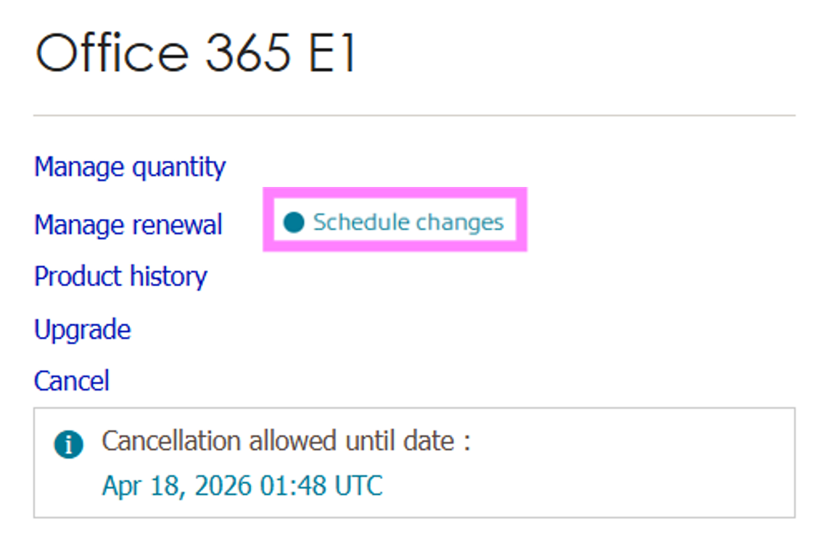Choose the Upgrade link
824x550 pixels.
[82, 330]
